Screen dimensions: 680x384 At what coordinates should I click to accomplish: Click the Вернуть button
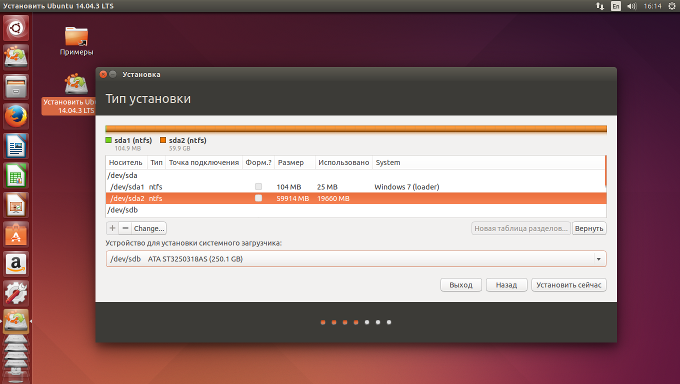point(589,228)
